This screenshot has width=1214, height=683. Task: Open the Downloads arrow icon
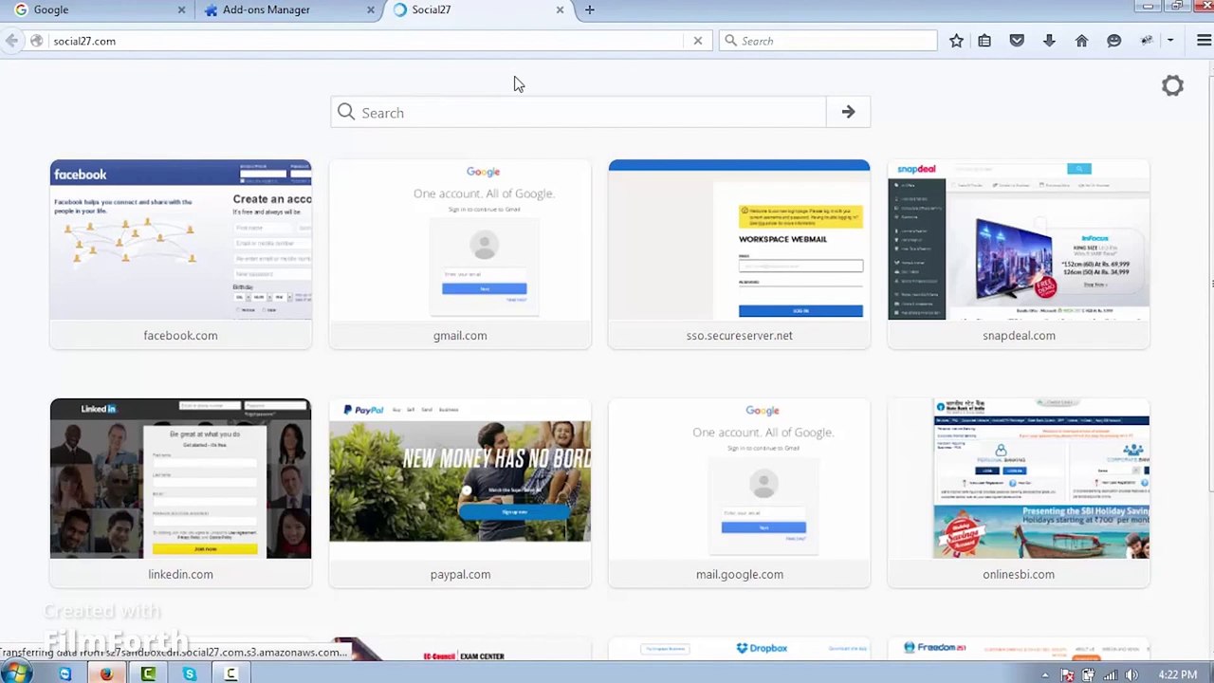click(x=1049, y=41)
